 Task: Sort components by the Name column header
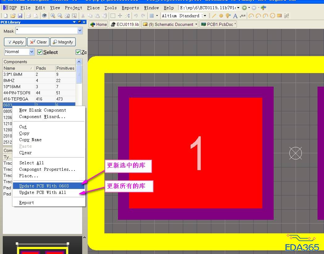click(19, 68)
